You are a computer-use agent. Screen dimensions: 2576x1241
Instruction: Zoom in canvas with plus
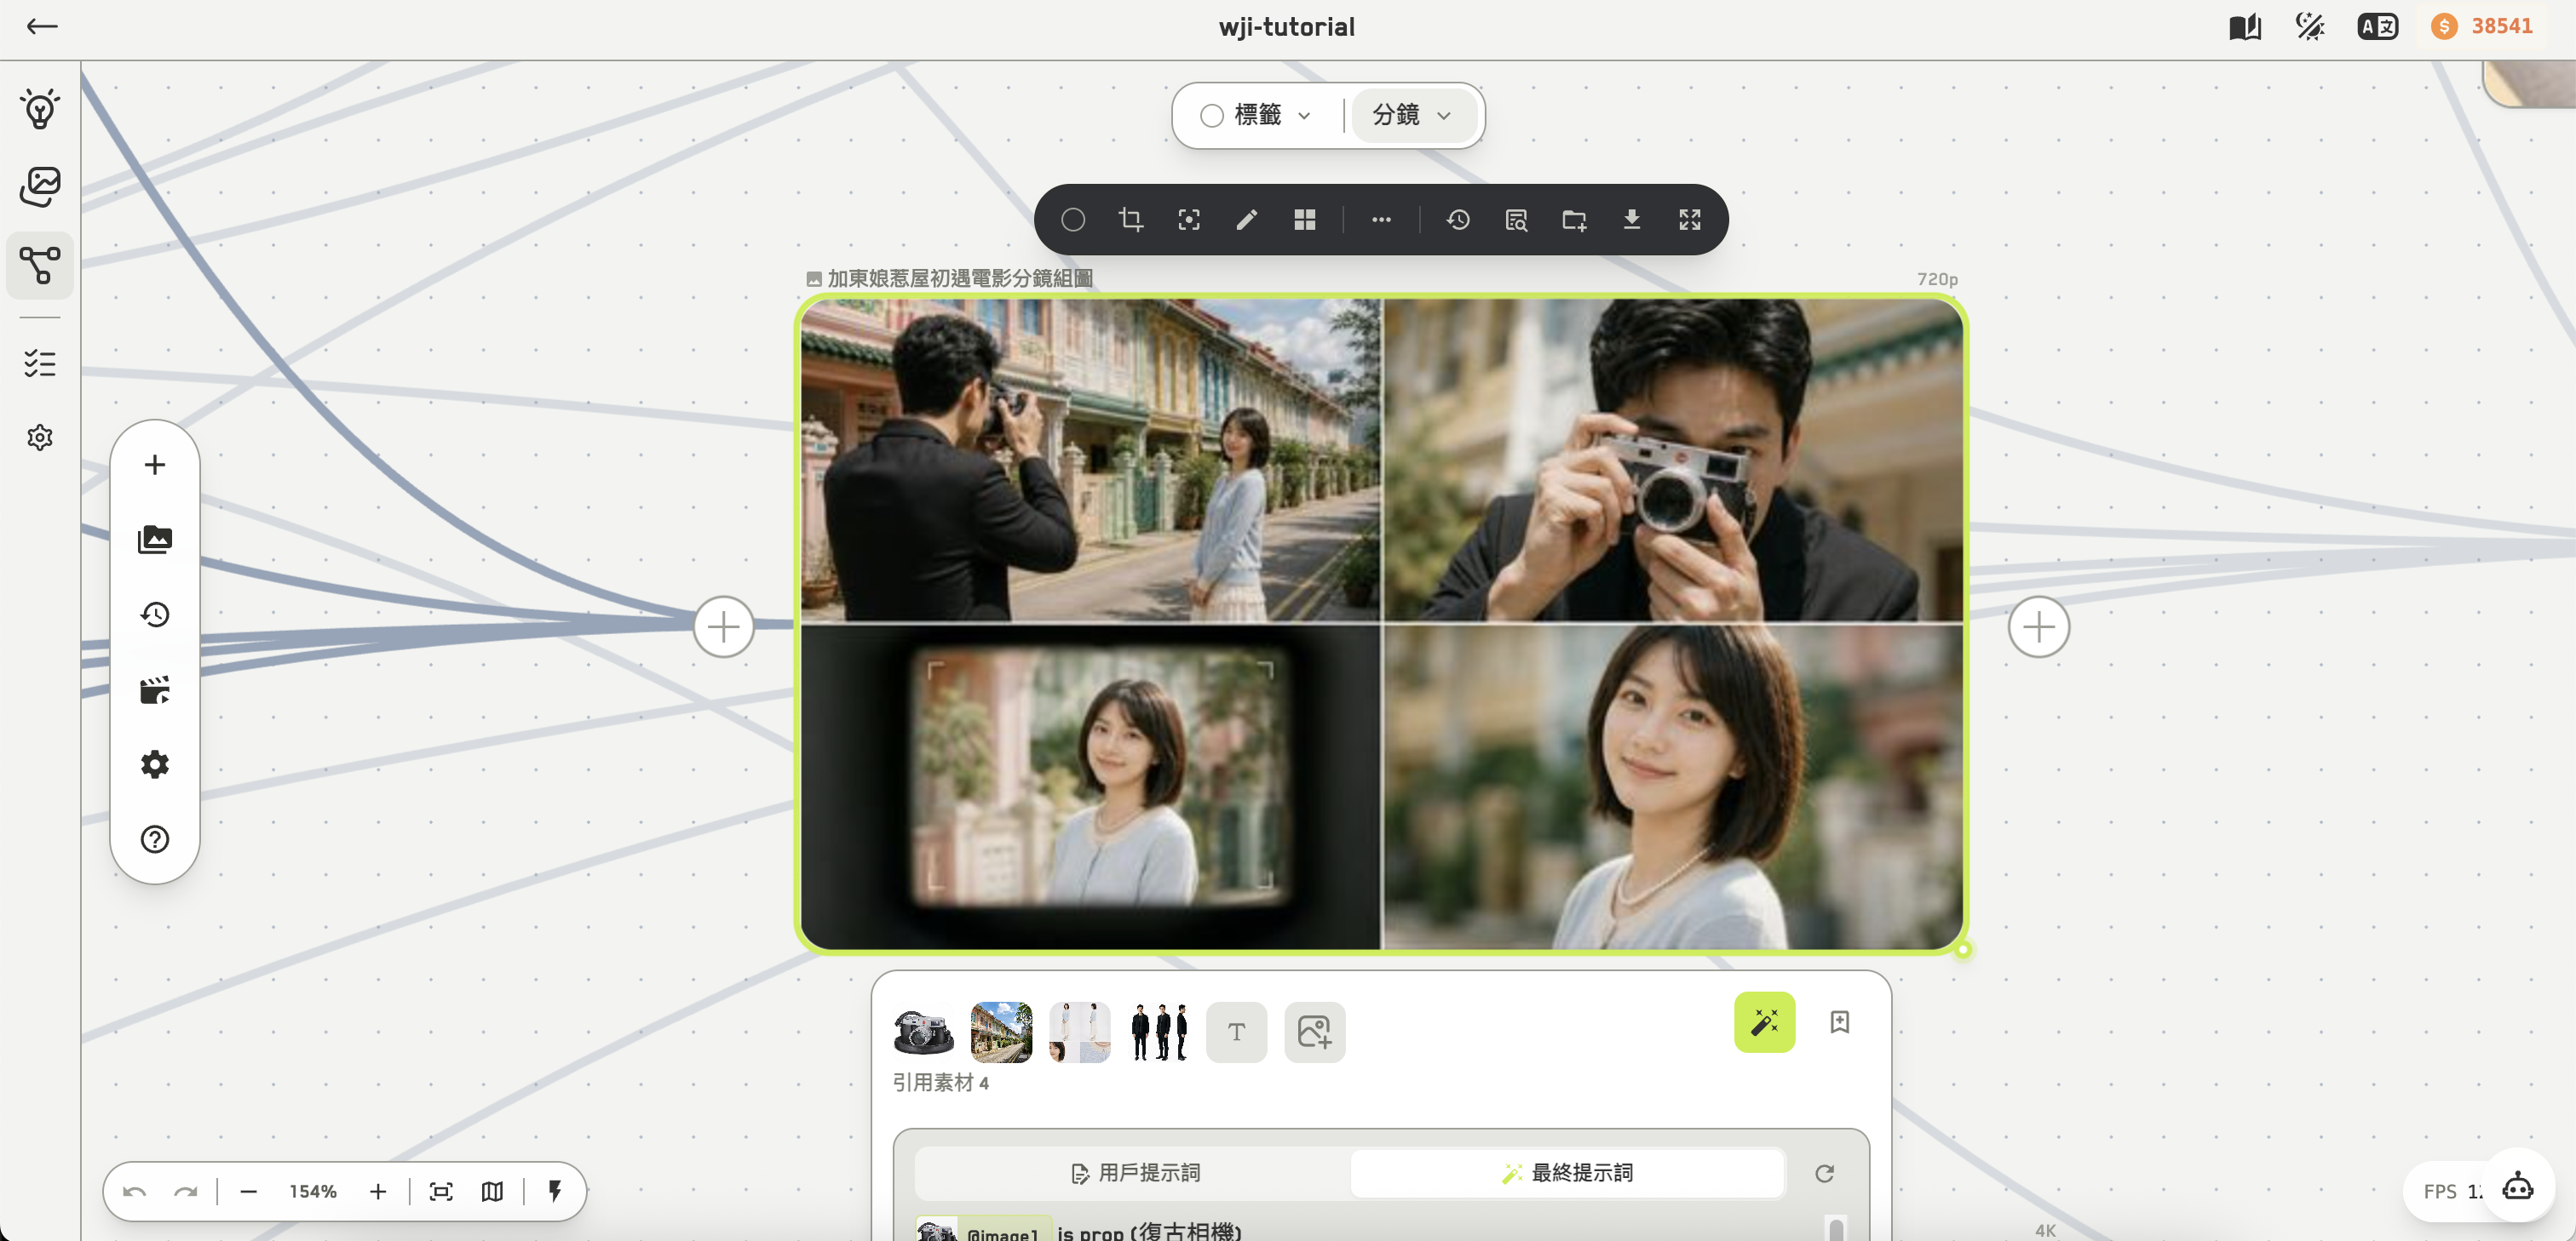click(x=378, y=1192)
